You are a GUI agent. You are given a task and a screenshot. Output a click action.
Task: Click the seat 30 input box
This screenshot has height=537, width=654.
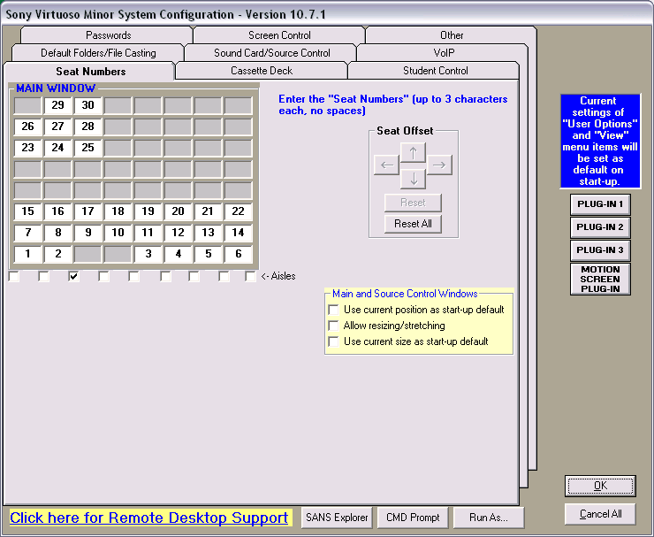pos(87,105)
